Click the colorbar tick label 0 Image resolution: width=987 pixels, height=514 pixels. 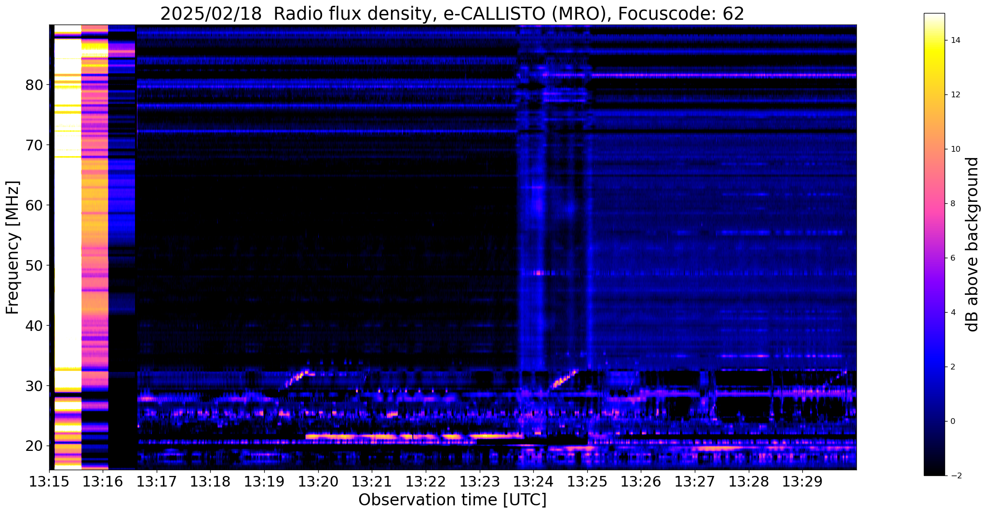[953, 422]
